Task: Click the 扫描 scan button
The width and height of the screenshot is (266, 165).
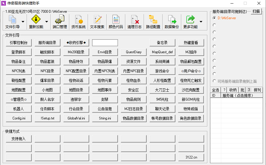Action: coord(256,11)
